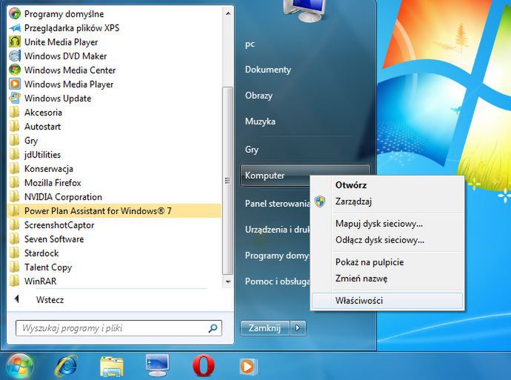Click scrollbar up arrow in programs list

point(228,13)
